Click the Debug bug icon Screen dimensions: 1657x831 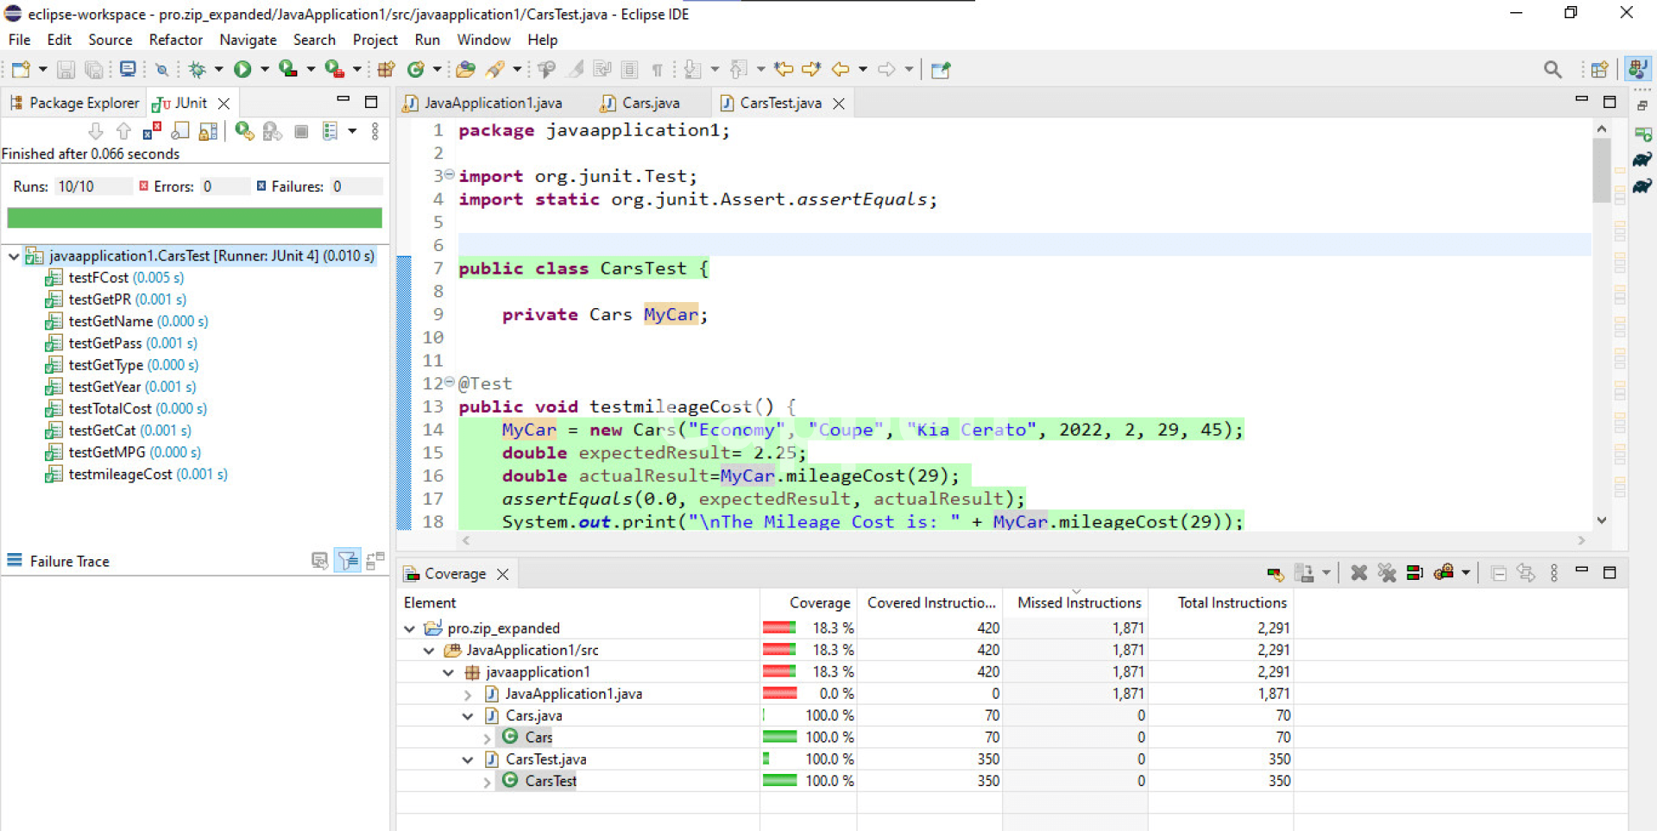click(197, 69)
